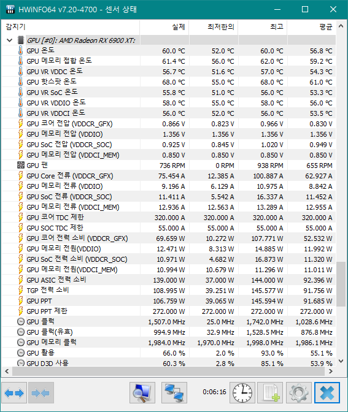
Task: Select the GPU 코어 전력 소비 (VDDCR_GFX) row
Action: [x=169, y=238]
